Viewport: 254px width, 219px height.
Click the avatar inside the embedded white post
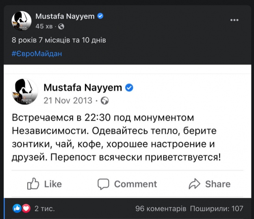(x=26, y=92)
